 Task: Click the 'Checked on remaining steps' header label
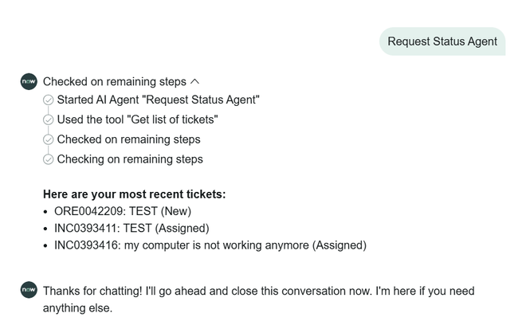[x=114, y=81]
